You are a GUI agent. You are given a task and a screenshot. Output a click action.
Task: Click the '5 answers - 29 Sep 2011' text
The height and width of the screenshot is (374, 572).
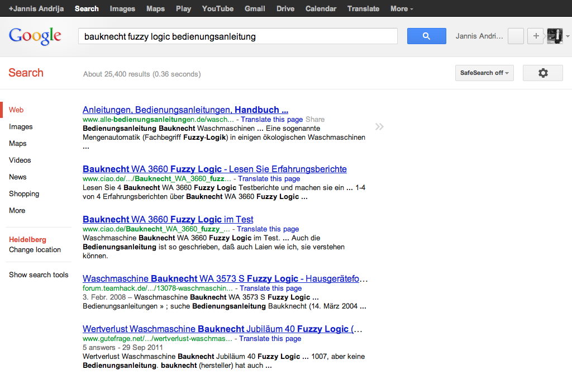coord(122,347)
